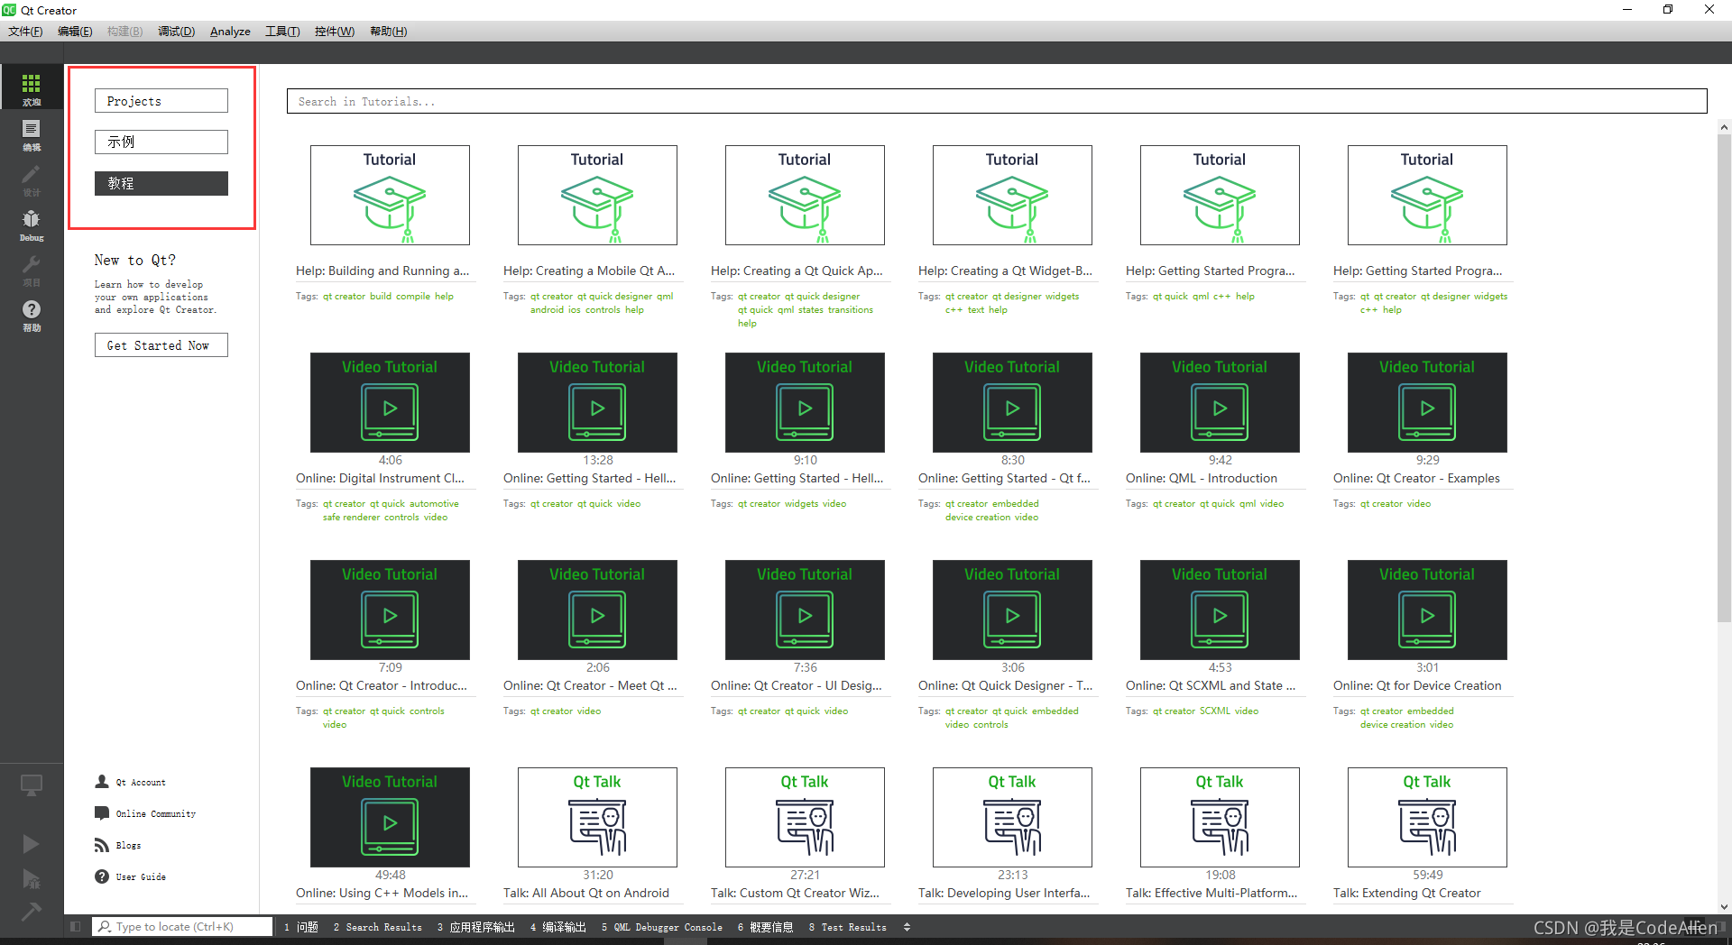Open the 工具(T) menu
The image size is (1732, 945).
(282, 32)
